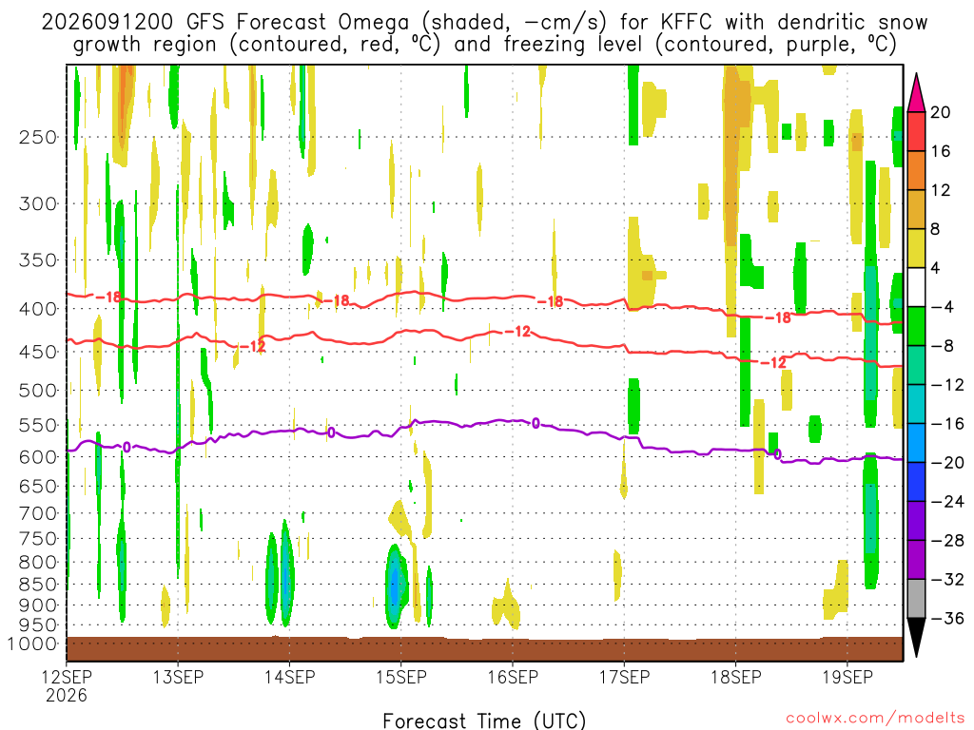Click the 15SEP time axis label
The height and width of the screenshot is (730, 974).
(401, 677)
